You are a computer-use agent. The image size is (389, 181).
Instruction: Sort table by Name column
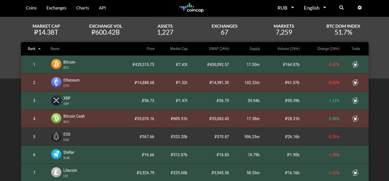point(55,49)
